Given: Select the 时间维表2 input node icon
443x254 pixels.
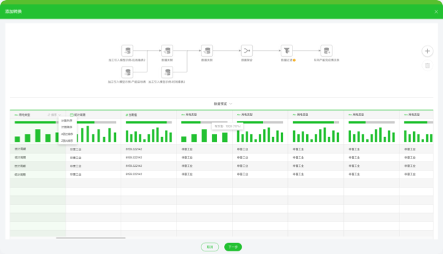Looking at the screenshot, I should (x=167, y=72).
